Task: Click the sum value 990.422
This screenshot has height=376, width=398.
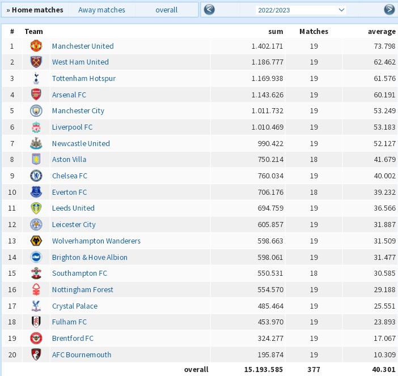Action: (270, 143)
